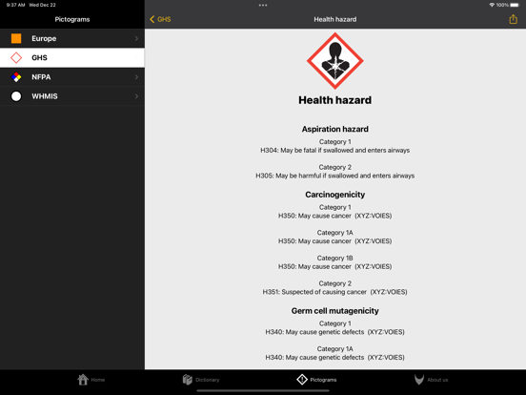Select the GHS row in the sidebar
This screenshot has width=526, height=395.
click(72, 57)
